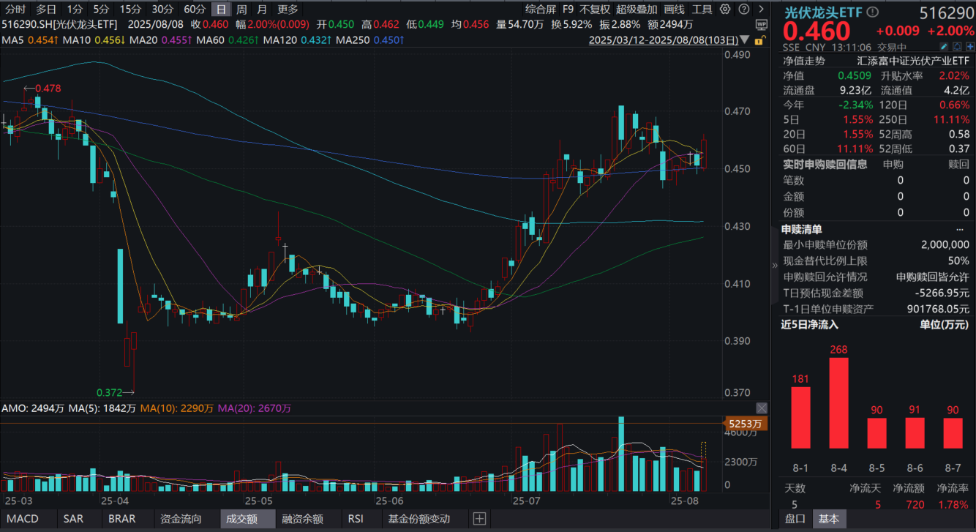This screenshot has height=532, width=976.
Task: Click the plus button to add an indicator
Action: [x=479, y=519]
